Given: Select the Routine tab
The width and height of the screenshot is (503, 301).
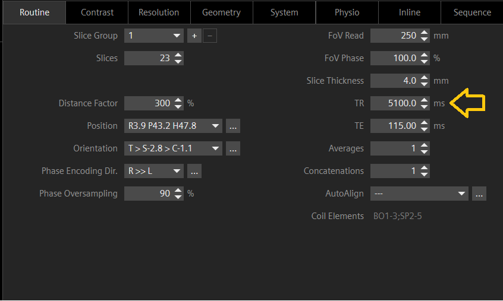Looking at the screenshot, I should click(34, 12).
